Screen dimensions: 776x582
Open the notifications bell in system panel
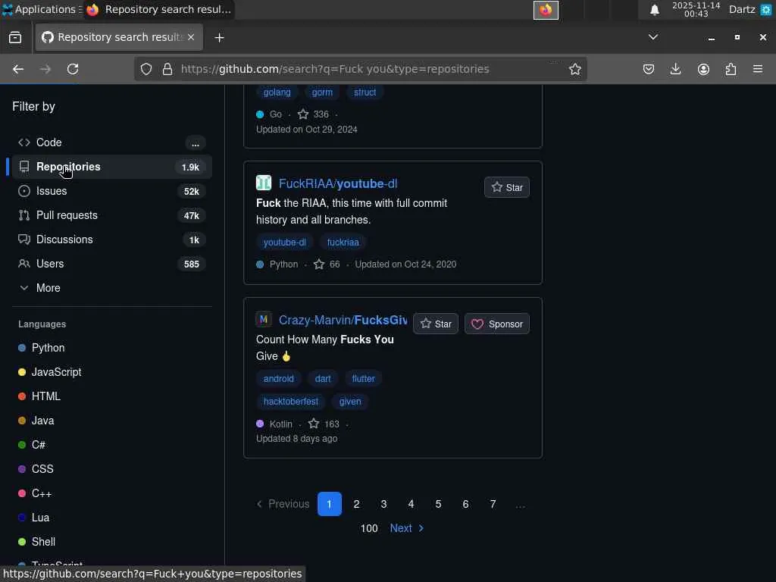[654, 10]
